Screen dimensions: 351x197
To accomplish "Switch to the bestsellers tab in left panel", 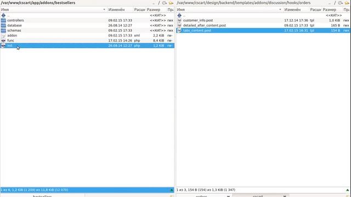I will pos(42,196).
